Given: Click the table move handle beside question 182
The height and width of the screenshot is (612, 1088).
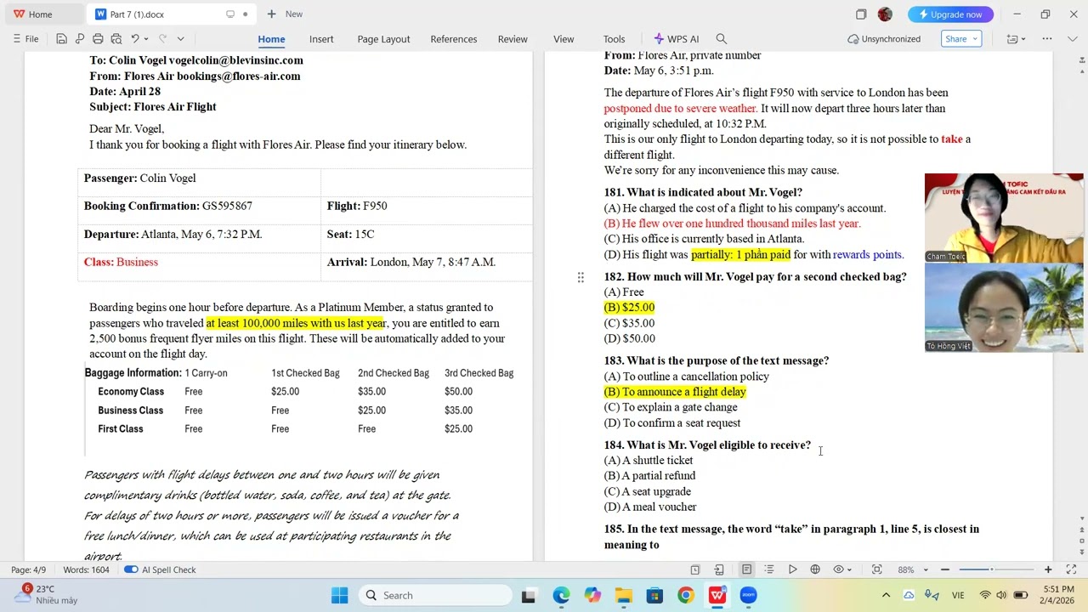Looking at the screenshot, I should coord(581,277).
